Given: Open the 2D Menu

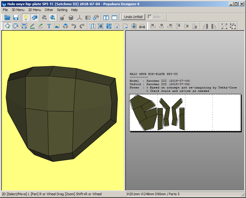Looking at the screenshot, I should tap(34, 10).
